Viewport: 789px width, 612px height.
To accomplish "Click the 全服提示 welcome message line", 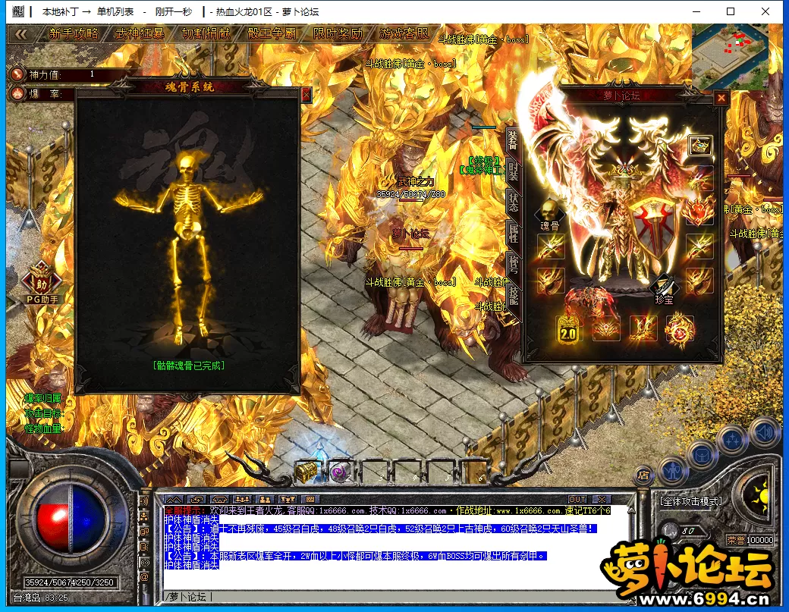I will pos(388,510).
